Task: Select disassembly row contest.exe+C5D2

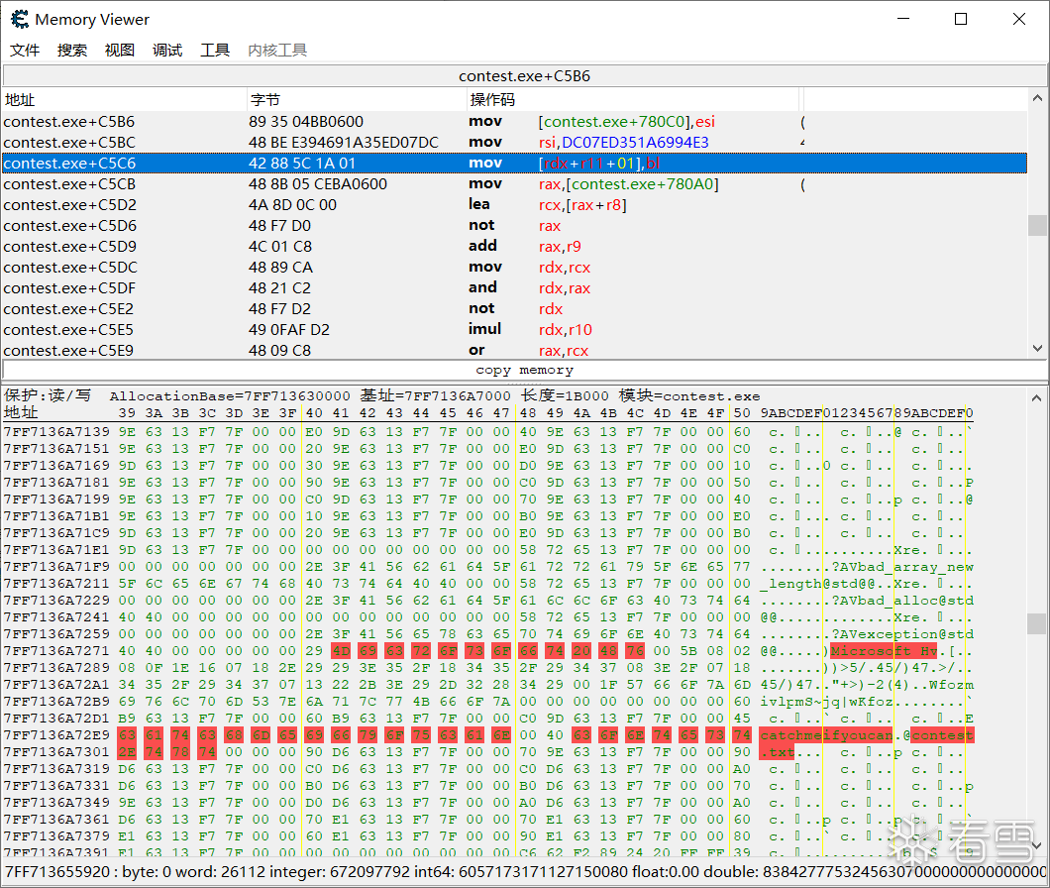Action: [x=514, y=204]
